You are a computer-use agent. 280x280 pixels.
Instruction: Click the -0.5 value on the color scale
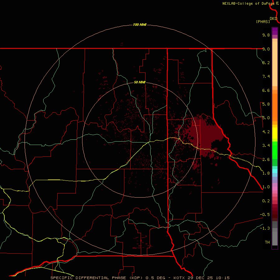click(265, 215)
